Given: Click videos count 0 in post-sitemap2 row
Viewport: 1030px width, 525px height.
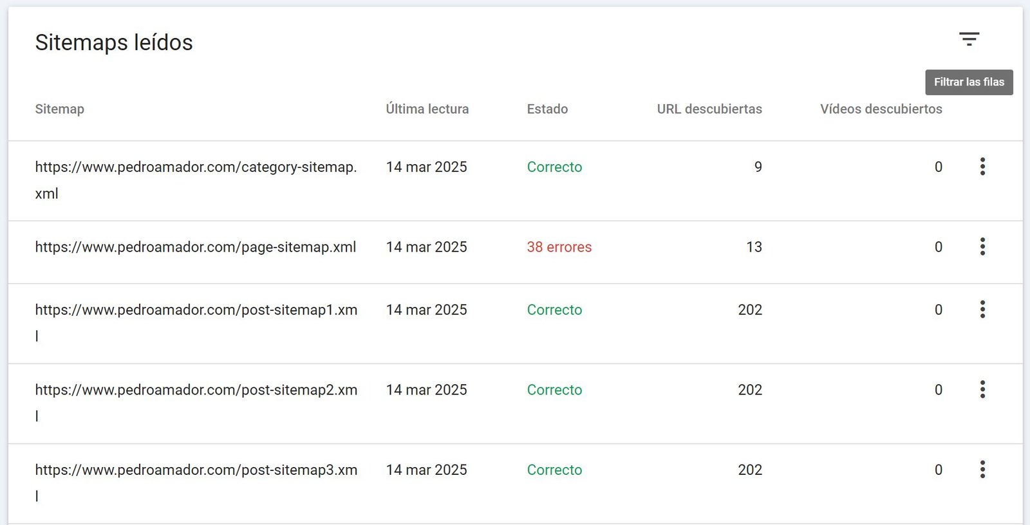Looking at the screenshot, I should click(939, 390).
